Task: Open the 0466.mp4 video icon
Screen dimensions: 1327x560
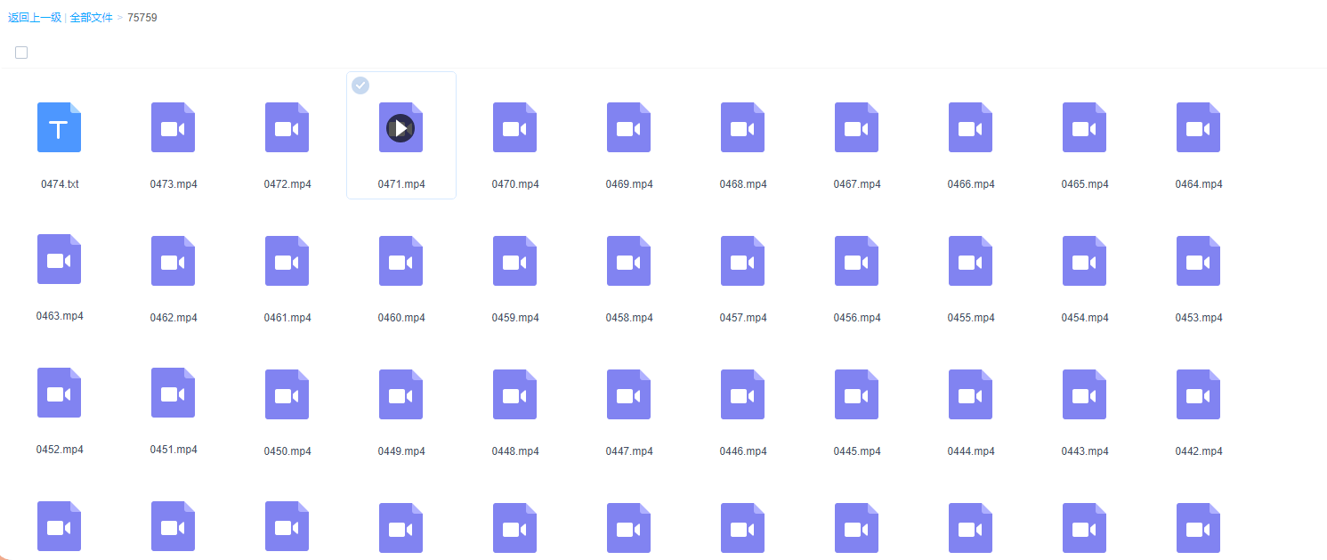Action: [970, 127]
